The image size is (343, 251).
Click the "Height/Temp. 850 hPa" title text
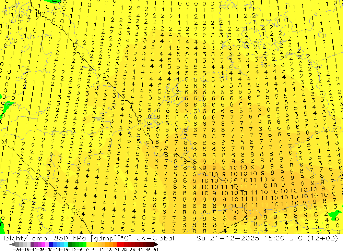43,238
